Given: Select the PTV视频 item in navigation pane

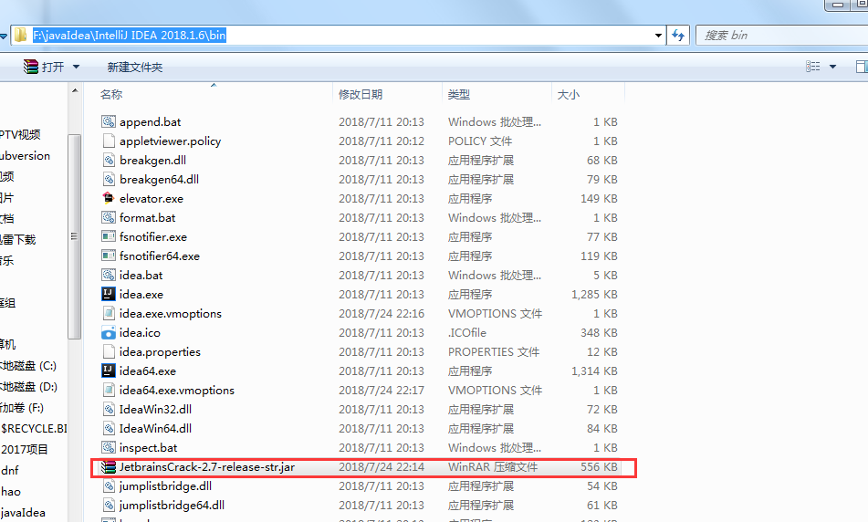Looking at the screenshot, I should click(20, 134).
